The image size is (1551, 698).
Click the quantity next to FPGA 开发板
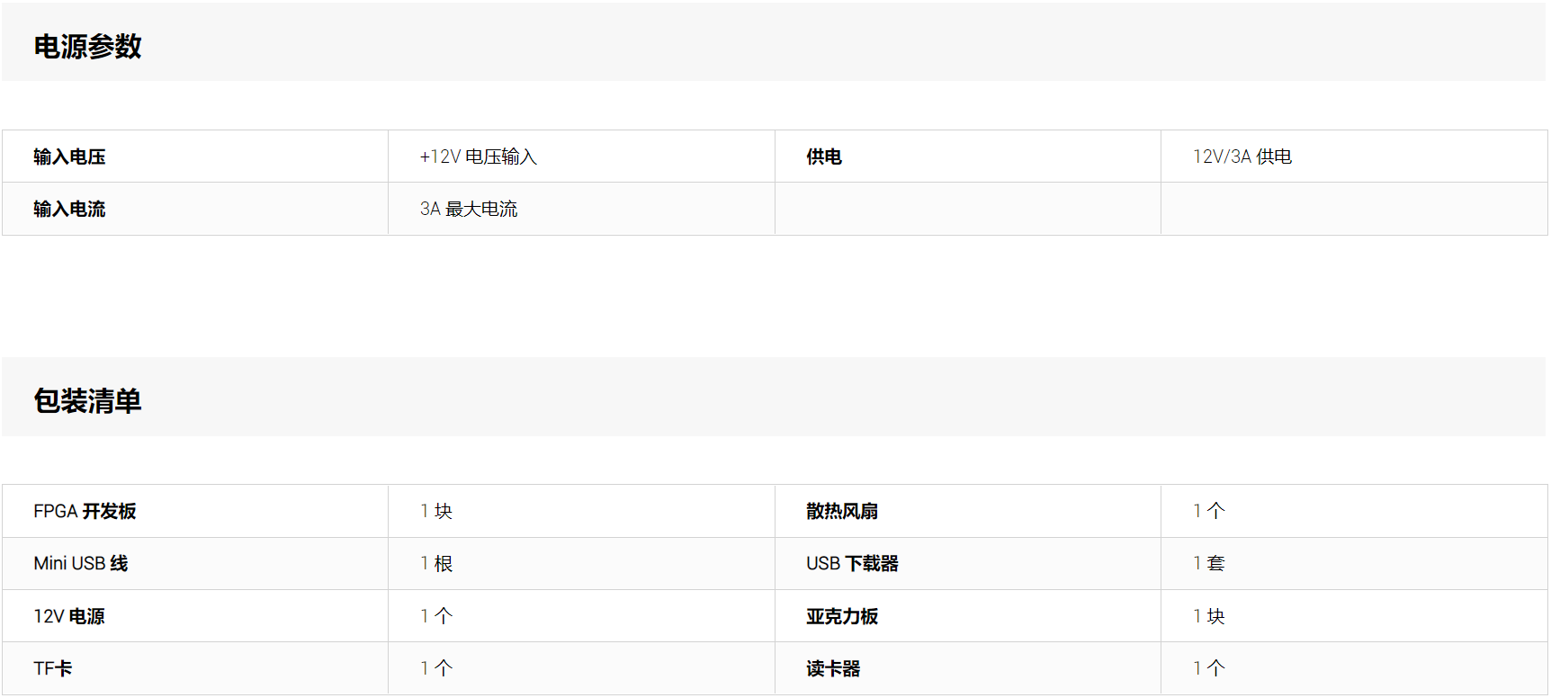(436, 512)
